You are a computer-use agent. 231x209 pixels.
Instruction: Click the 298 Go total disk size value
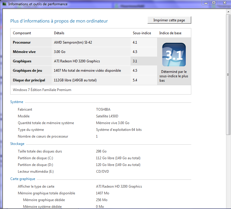[101, 151]
